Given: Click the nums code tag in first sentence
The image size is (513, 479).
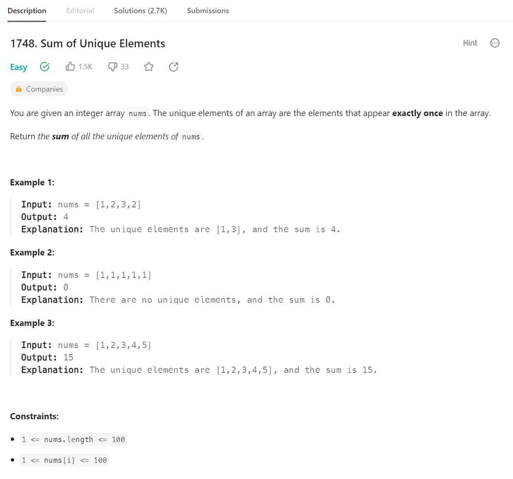Looking at the screenshot, I should (138, 114).
